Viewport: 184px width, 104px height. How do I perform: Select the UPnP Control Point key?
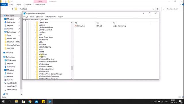[x=46, y=27]
